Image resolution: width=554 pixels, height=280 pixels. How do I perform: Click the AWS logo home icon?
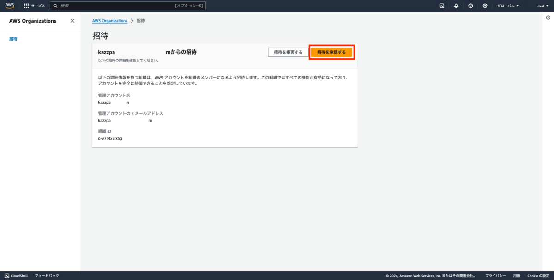pos(10,6)
